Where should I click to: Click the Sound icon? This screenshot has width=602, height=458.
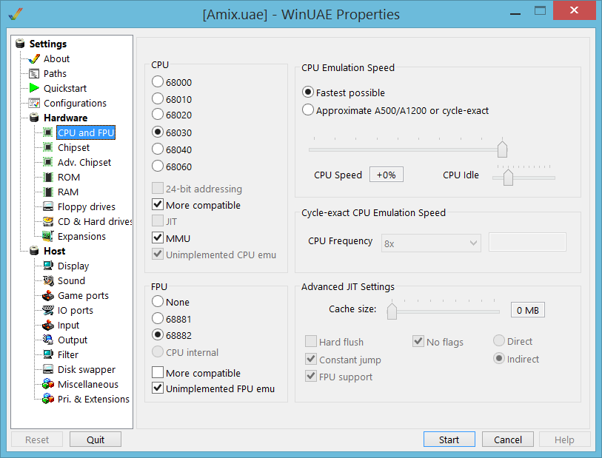click(x=48, y=280)
